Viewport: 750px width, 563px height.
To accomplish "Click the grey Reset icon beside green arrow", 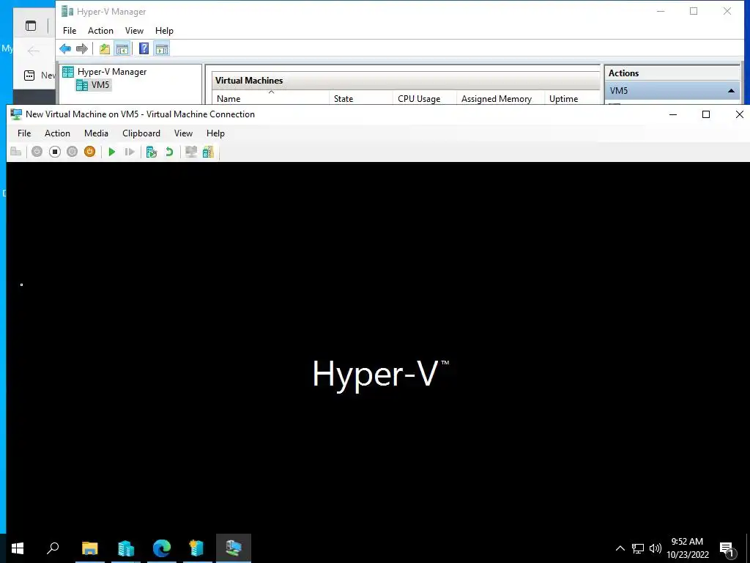I will click(x=129, y=152).
